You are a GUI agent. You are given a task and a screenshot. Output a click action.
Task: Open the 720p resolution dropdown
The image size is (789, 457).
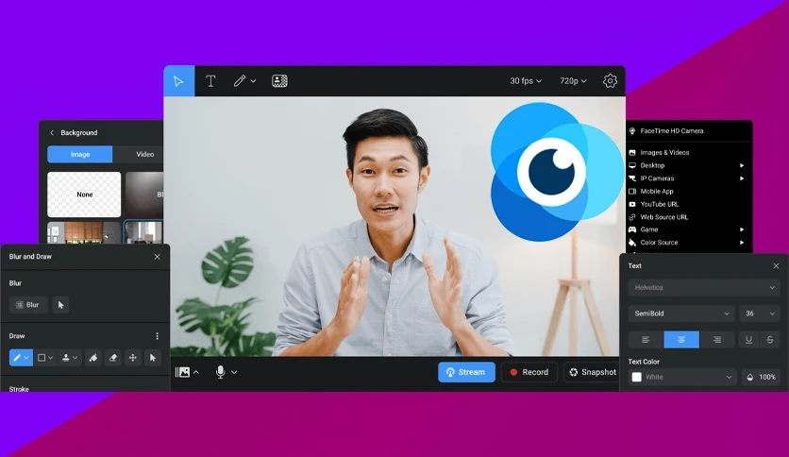573,81
